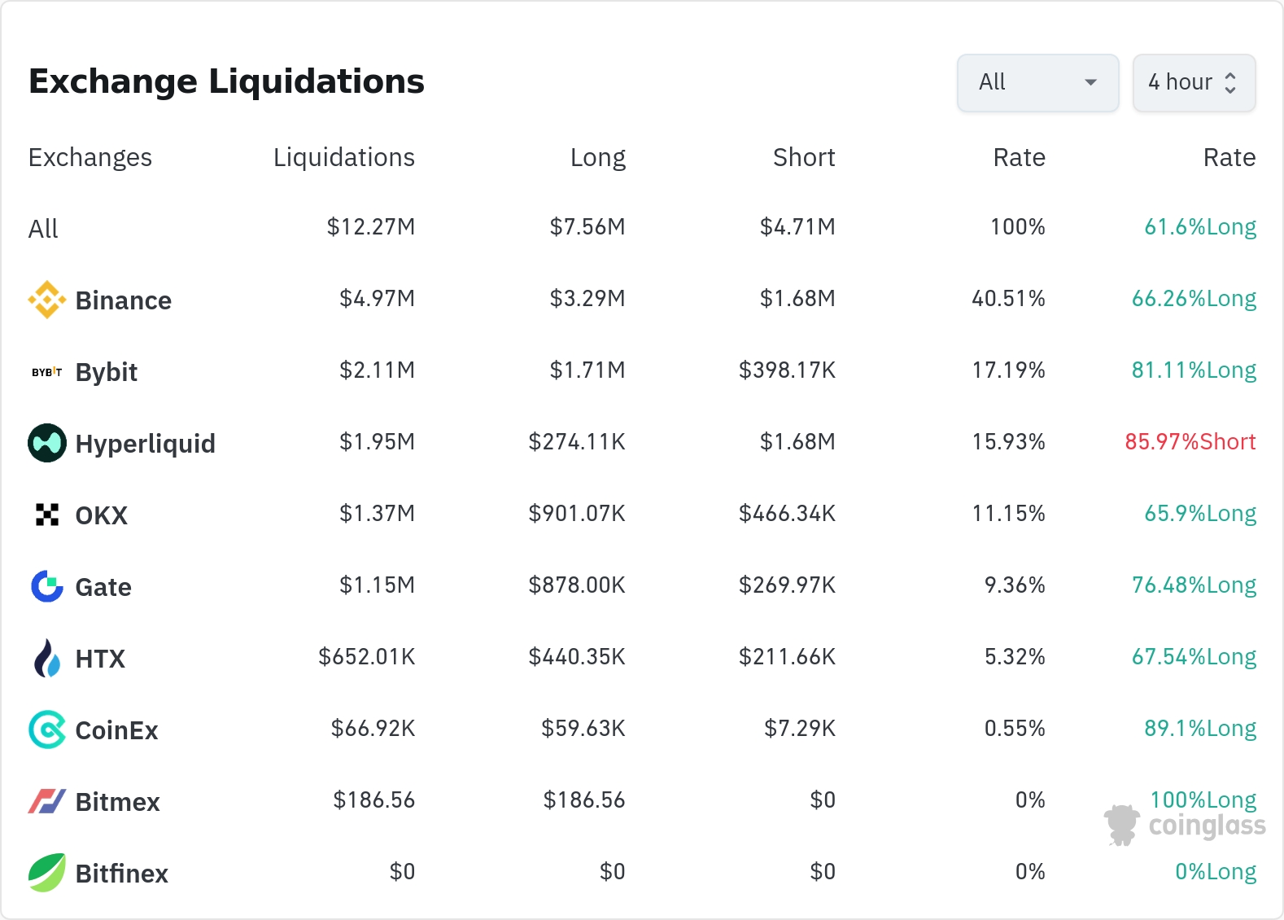1284x920 pixels.
Task: Sort by Short column header
Action: pyautogui.click(x=803, y=157)
